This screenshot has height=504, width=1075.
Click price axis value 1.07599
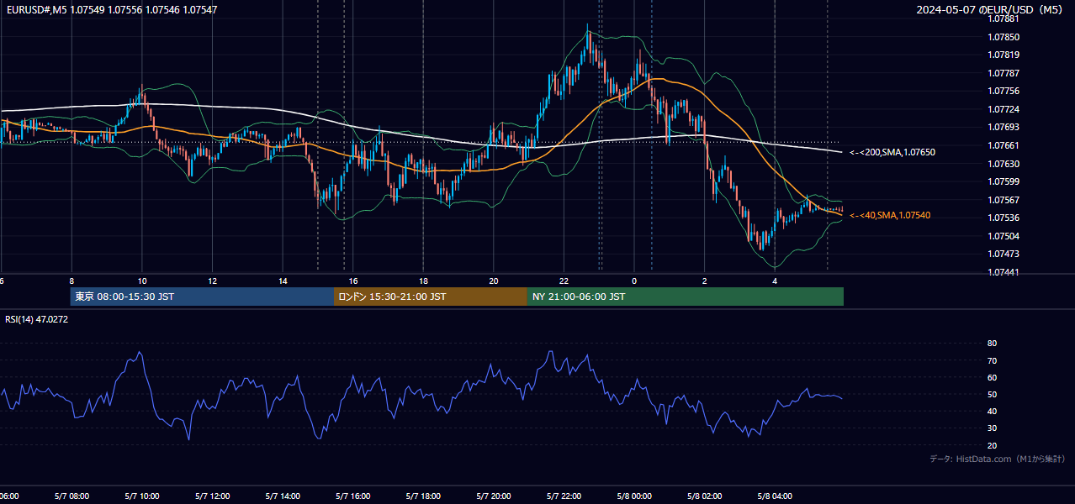click(x=1004, y=181)
